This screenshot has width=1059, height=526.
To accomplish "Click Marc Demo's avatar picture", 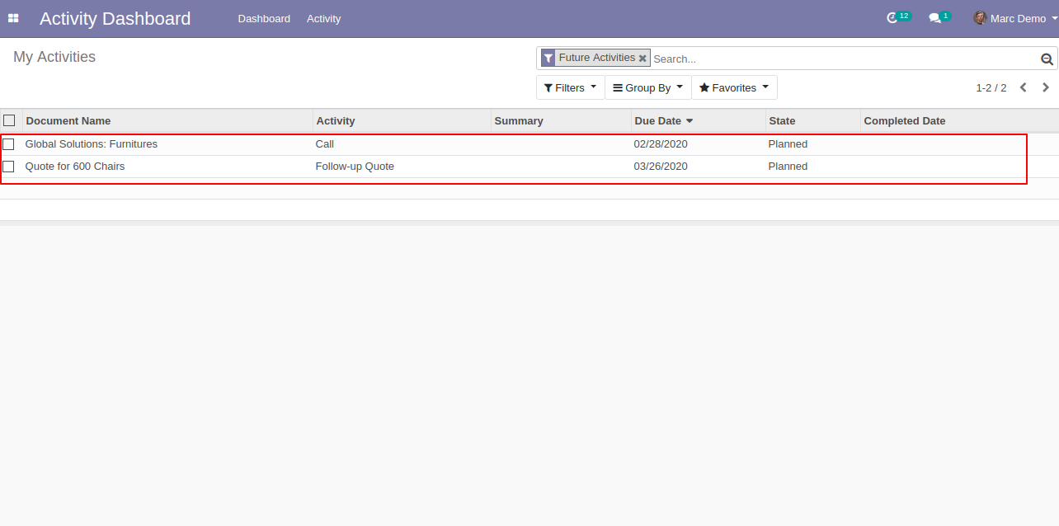I will [x=980, y=18].
